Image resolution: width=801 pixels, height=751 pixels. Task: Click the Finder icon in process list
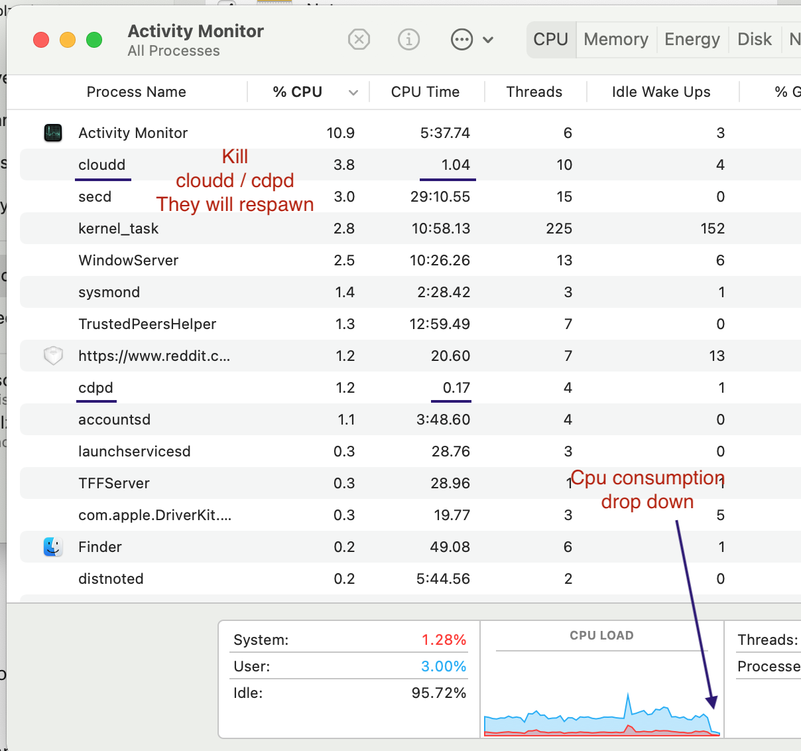tap(53, 547)
